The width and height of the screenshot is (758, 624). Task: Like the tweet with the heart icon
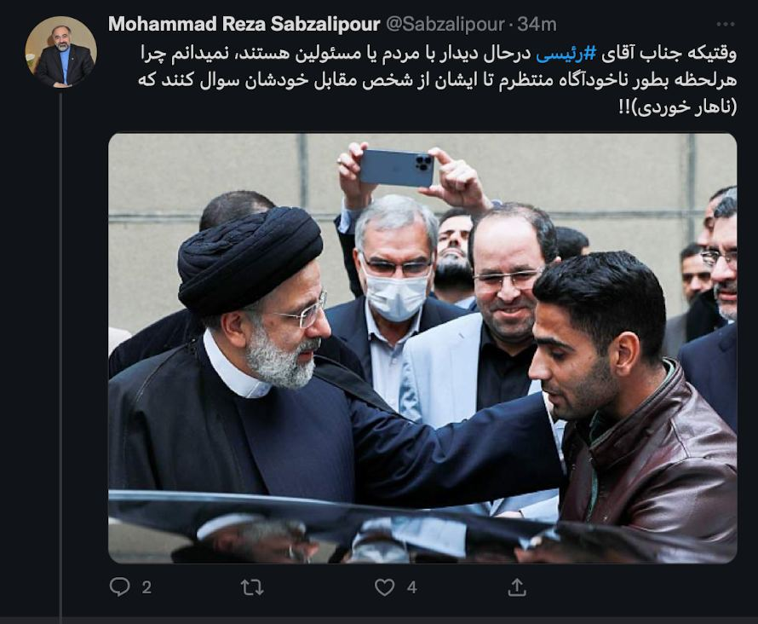pyautogui.click(x=385, y=587)
